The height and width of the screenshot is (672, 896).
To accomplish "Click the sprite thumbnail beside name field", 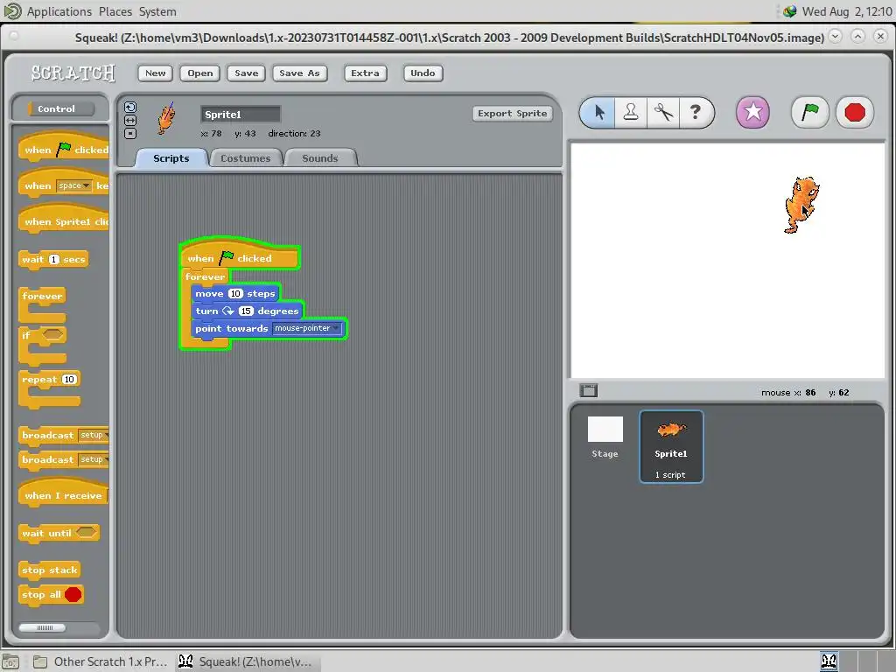I will pyautogui.click(x=166, y=119).
